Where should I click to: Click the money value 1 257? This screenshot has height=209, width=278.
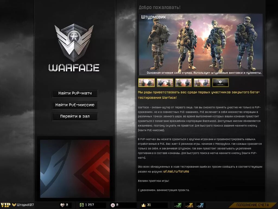(90, 205)
